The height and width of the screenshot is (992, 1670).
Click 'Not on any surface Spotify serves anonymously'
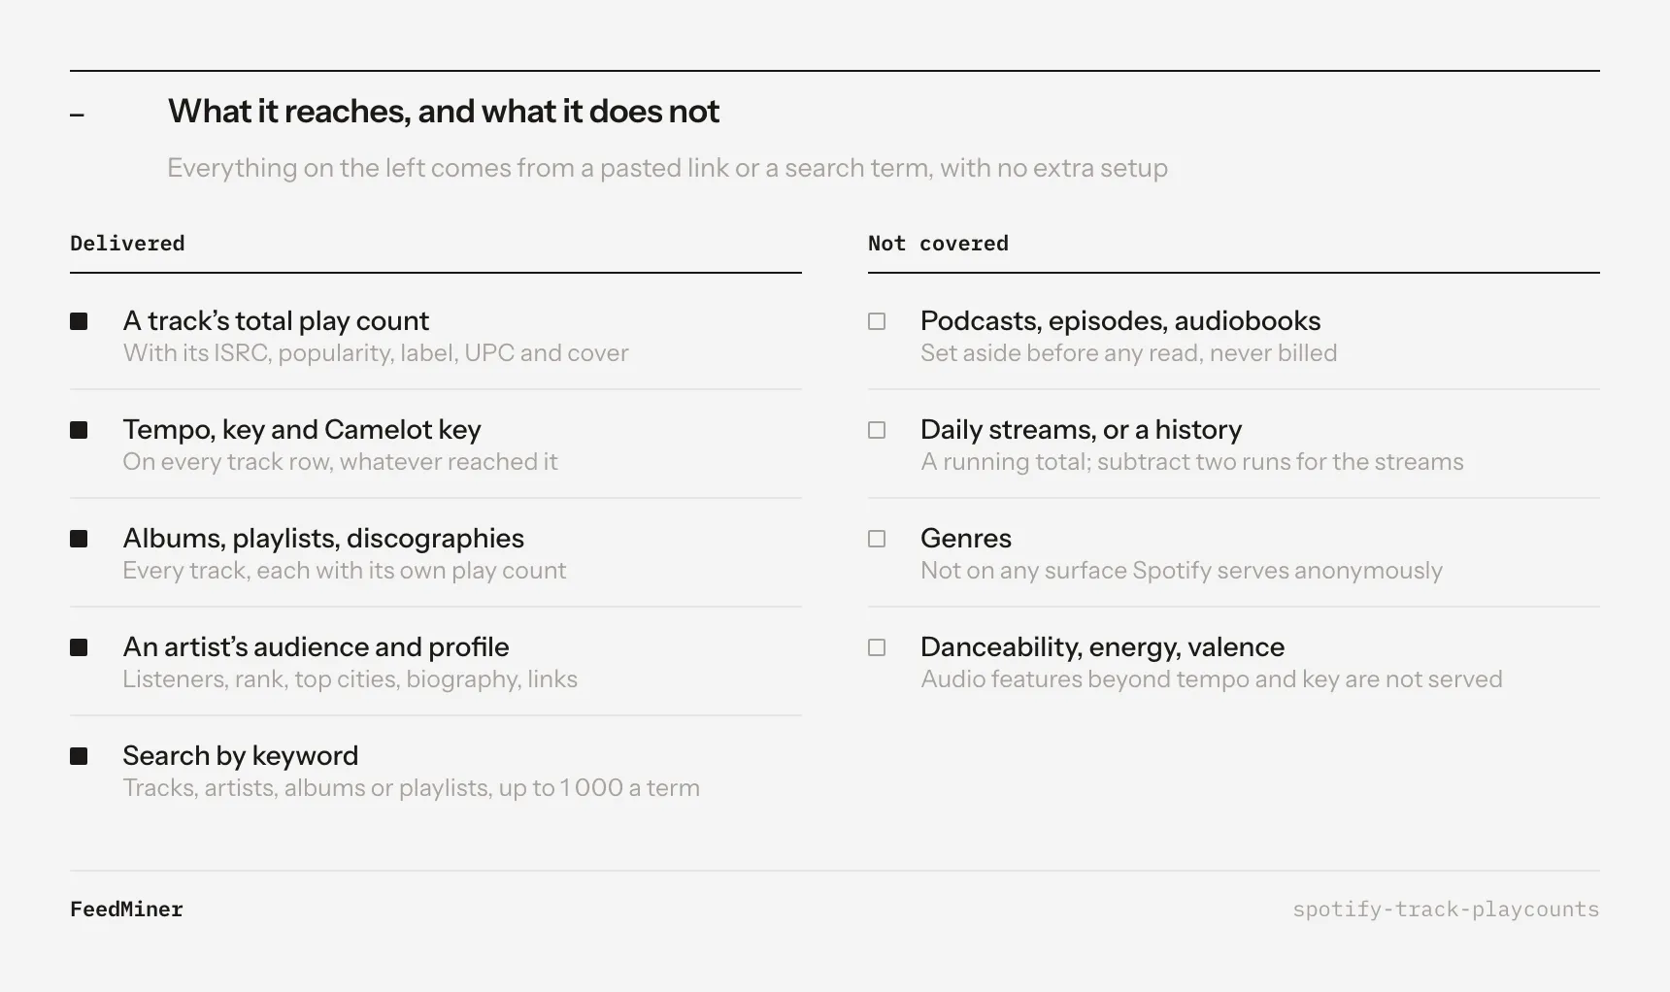[1182, 571]
